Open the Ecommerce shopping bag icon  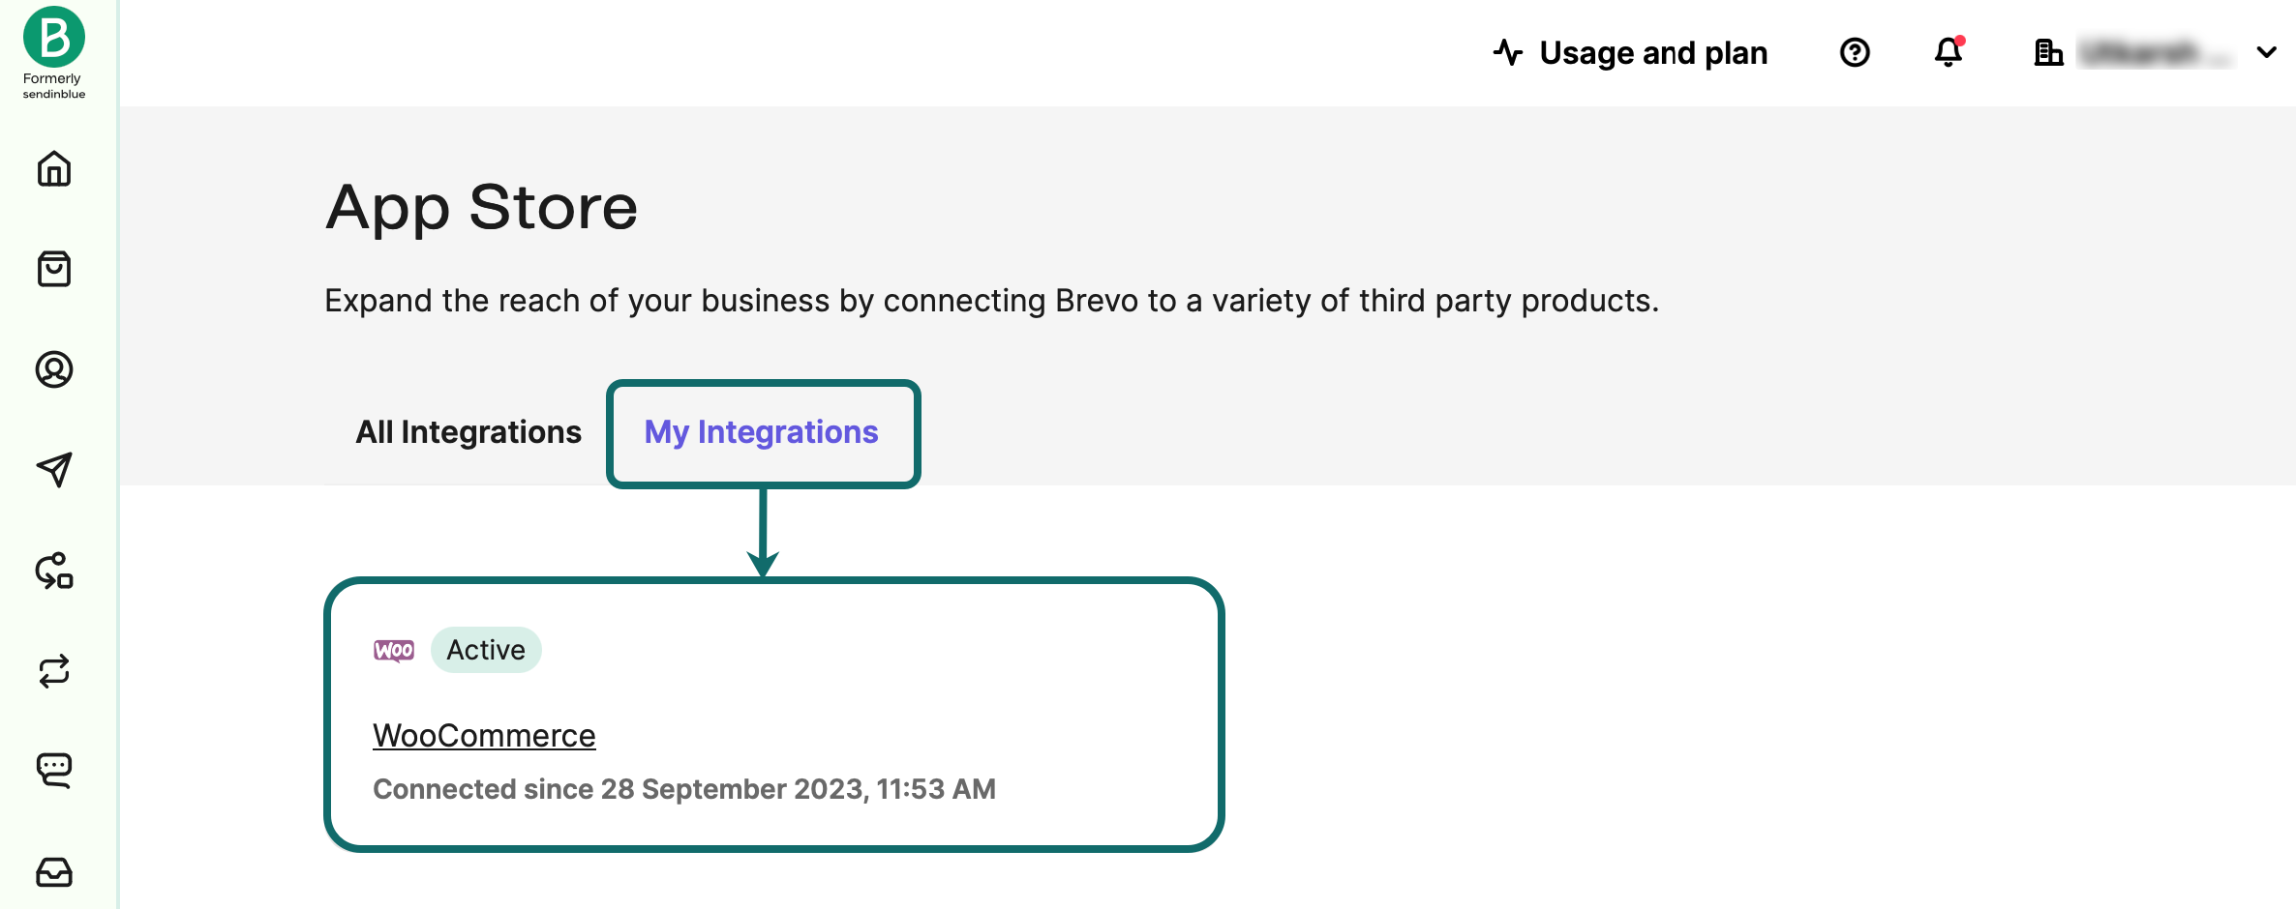click(55, 270)
